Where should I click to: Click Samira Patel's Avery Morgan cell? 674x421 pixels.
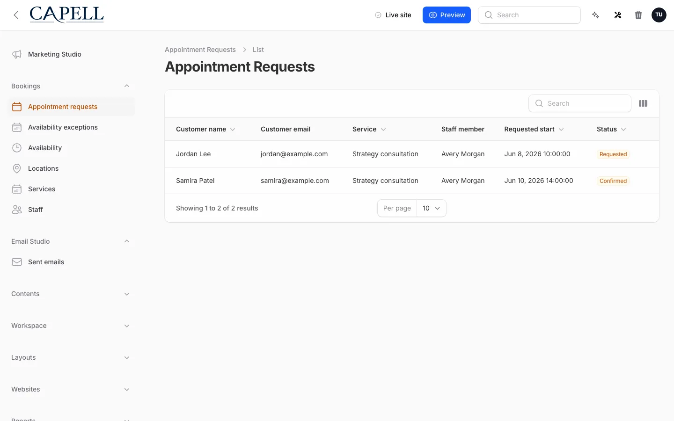point(463,181)
